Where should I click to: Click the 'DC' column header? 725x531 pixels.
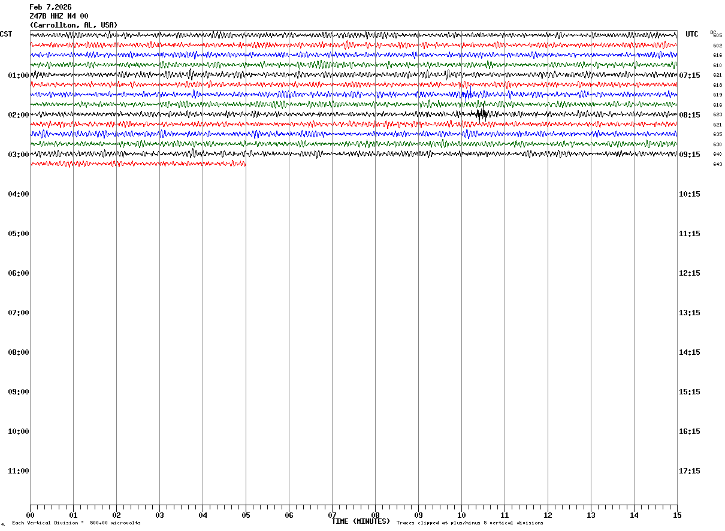pyautogui.click(x=713, y=32)
